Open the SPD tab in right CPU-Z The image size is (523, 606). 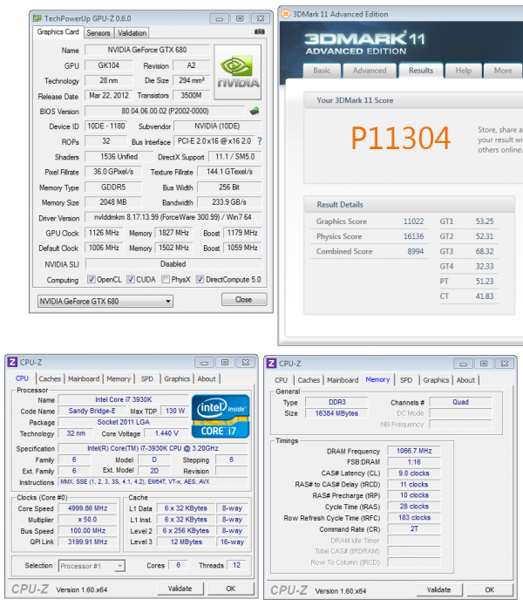click(x=406, y=380)
